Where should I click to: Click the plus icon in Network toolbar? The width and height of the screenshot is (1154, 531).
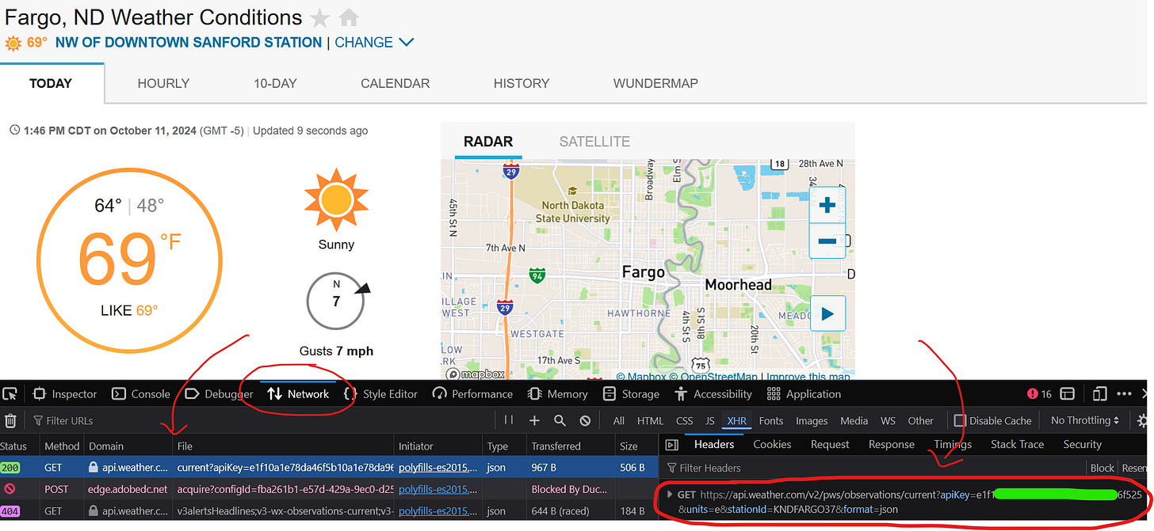[x=534, y=421]
